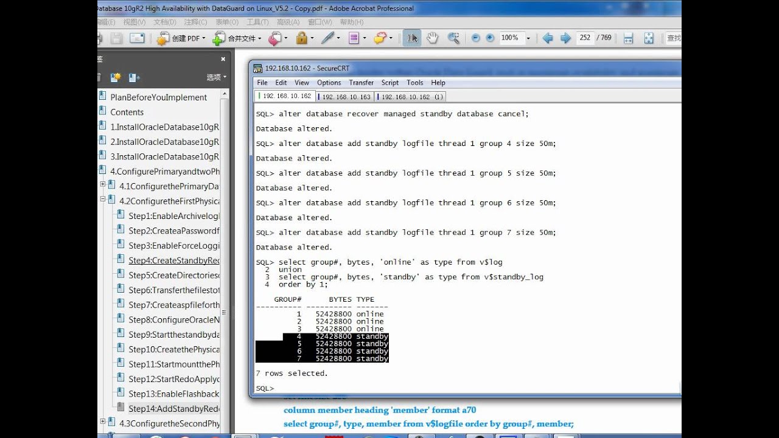Click the bookmarks panel scroll-up arrow

tap(224, 94)
